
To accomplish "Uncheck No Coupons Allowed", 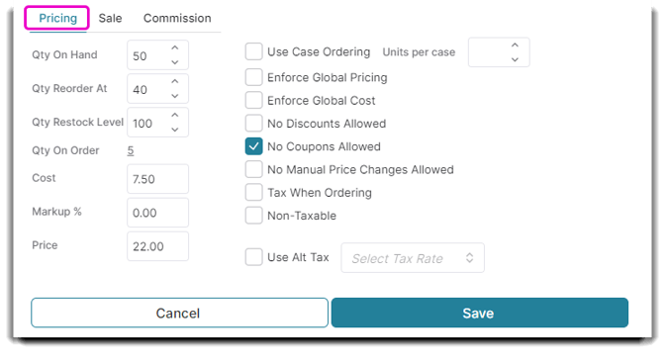I will coord(253,146).
